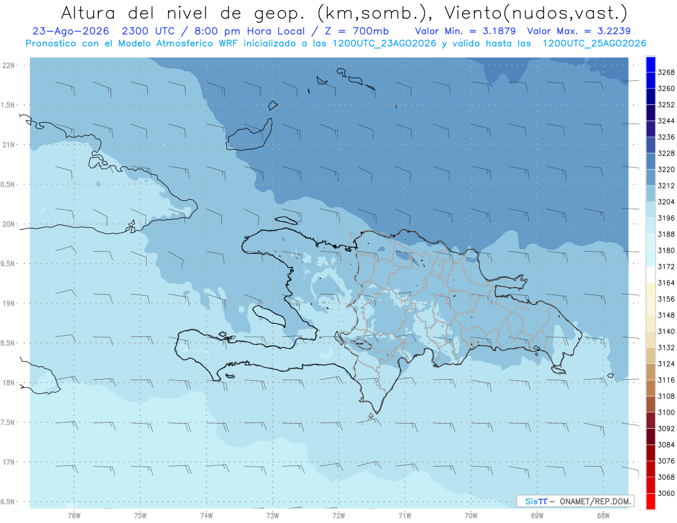Click the '3108' colorbar value
Image resolution: width=677 pixels, height=523 pixels.
pos(666,396)
